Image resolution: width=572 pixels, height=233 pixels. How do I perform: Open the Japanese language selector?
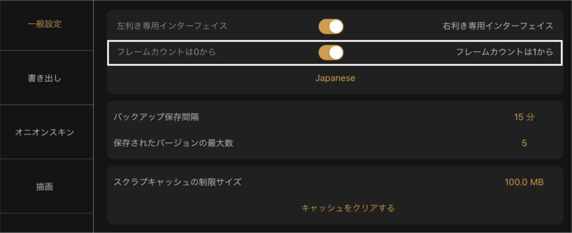click(335, 78)
